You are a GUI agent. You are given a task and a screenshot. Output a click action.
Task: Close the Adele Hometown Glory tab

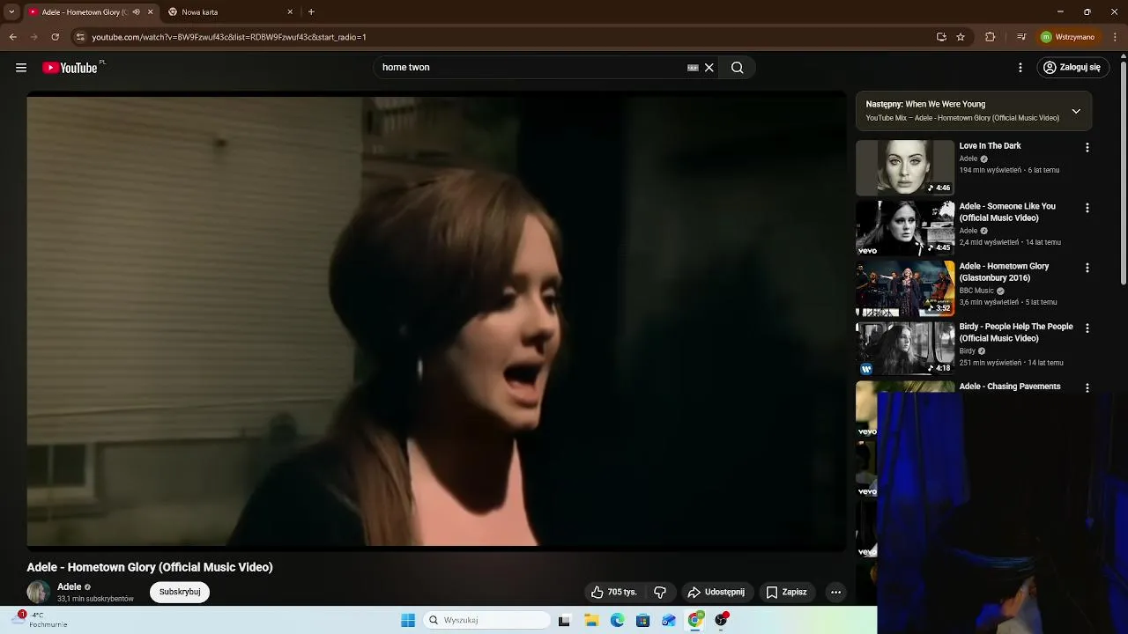pos(150,12)
